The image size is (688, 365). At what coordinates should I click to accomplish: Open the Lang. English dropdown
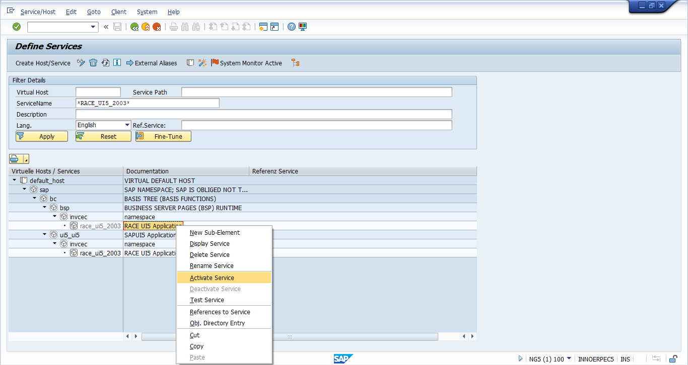click(x=127, y=125)
